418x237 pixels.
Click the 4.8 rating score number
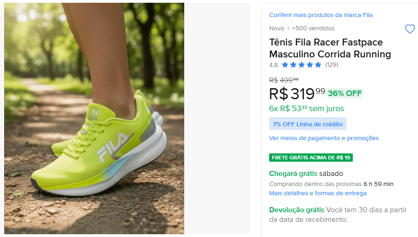click(273, 65)
